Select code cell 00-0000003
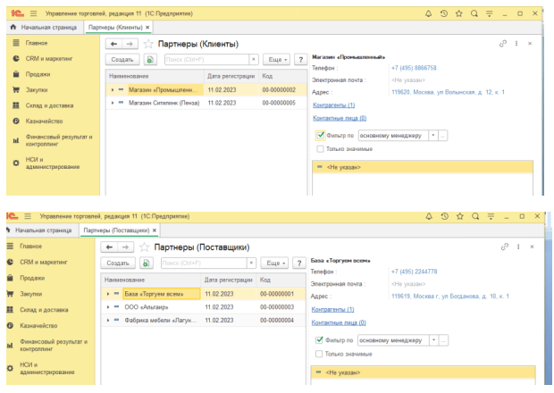The image size is (554, 393). [x=277, y=307]
